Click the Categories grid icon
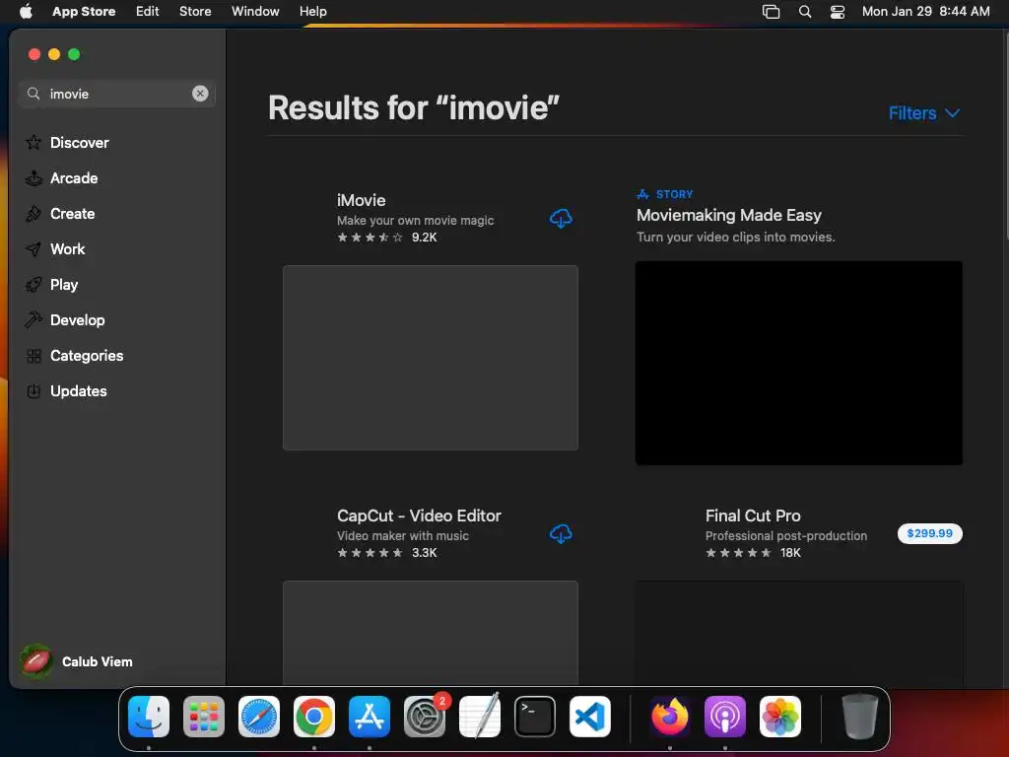1009x757 pixels. click(x=34, y=356)
